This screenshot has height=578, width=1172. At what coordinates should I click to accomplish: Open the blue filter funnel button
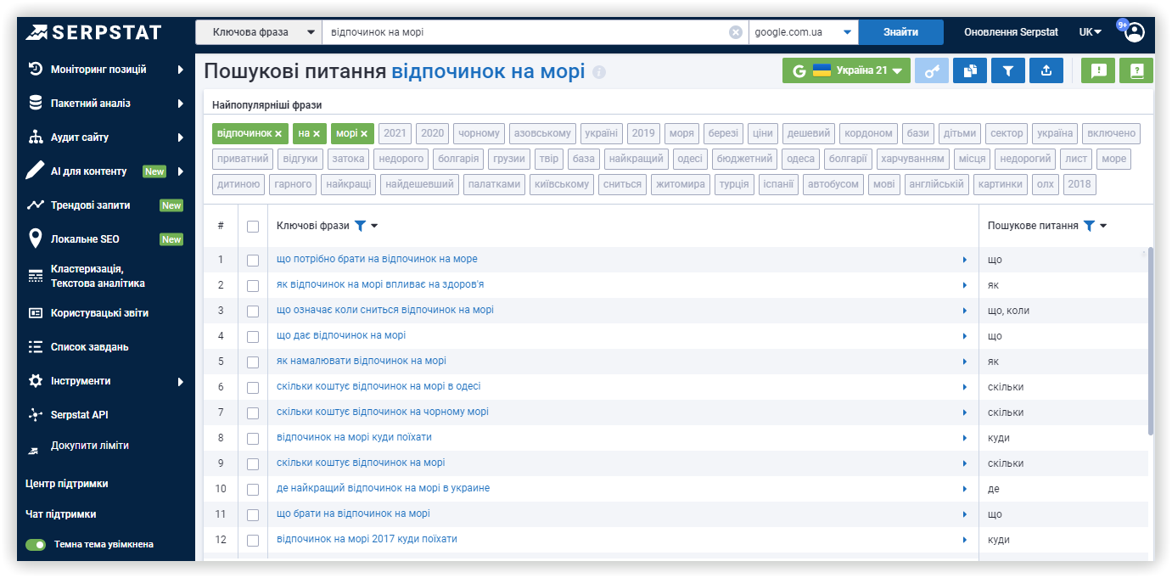1008,71
